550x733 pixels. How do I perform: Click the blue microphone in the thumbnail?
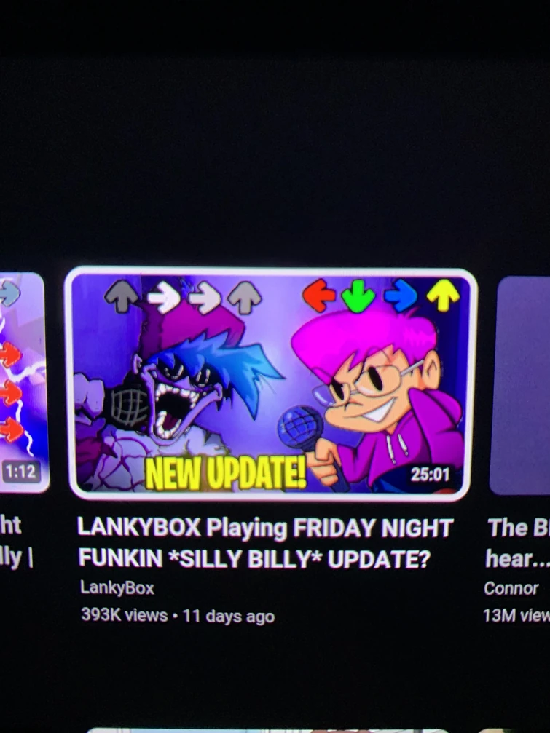click(x=300, y=428)
